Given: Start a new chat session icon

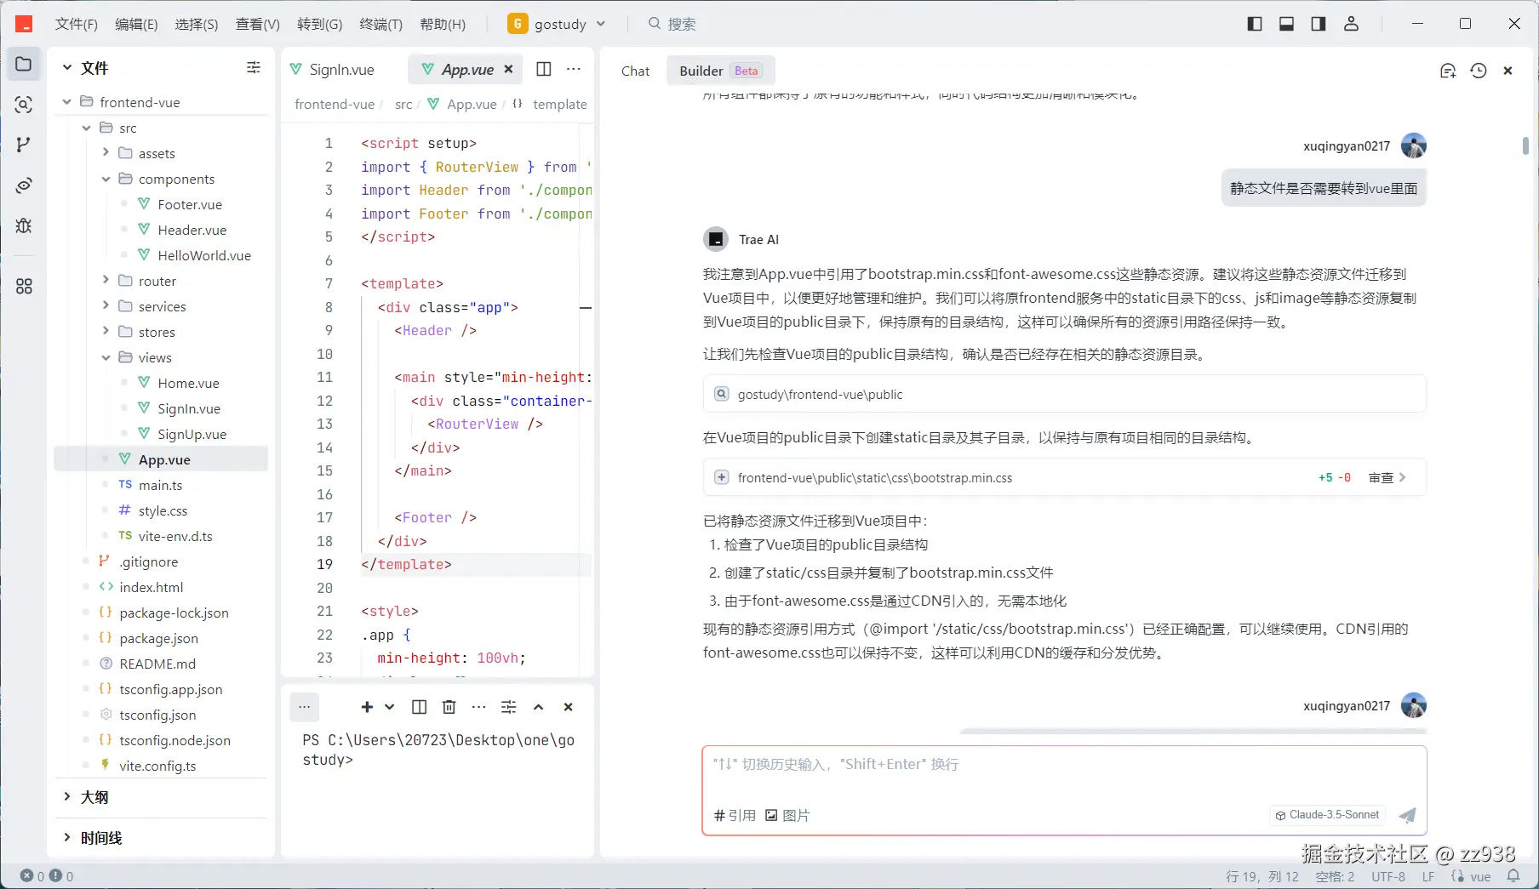Looking at the screenshot, I should (1448, 71).
